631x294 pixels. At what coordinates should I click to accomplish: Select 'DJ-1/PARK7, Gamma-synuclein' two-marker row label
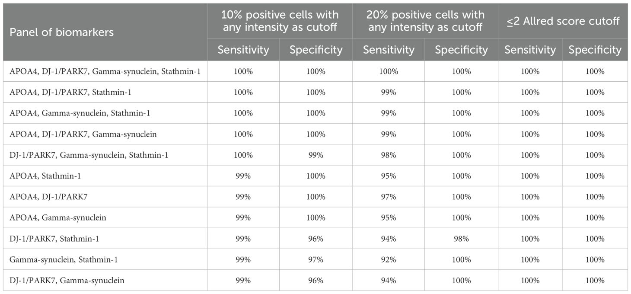tap(67, 281)
